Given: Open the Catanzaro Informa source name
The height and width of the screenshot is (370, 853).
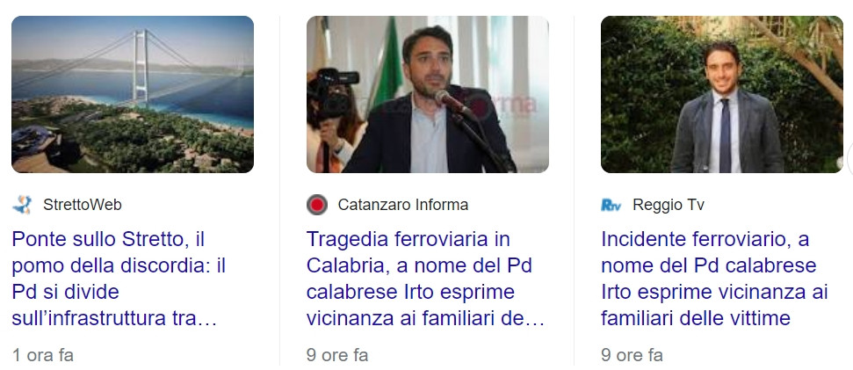Looking at the screenshot, I should point(403,205).
